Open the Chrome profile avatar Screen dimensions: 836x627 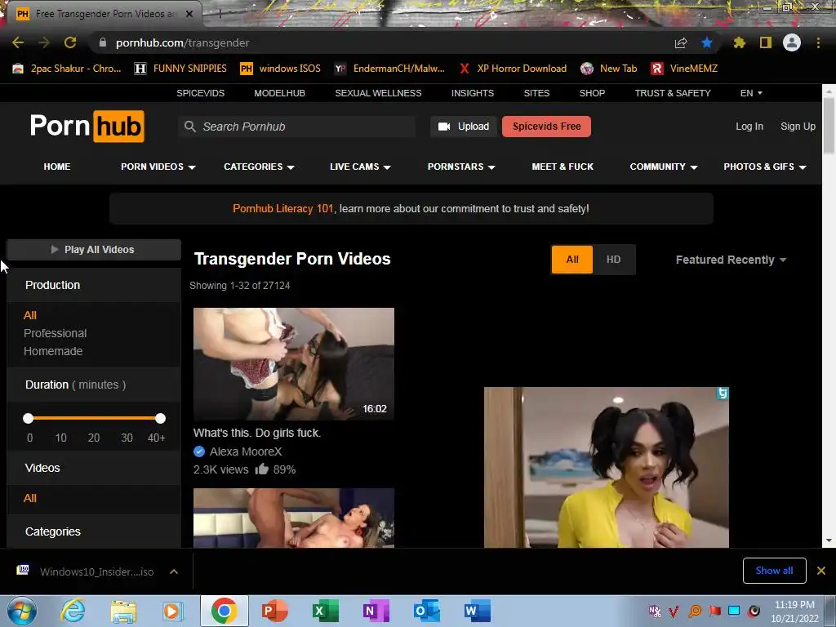click(x=792, y=42)
